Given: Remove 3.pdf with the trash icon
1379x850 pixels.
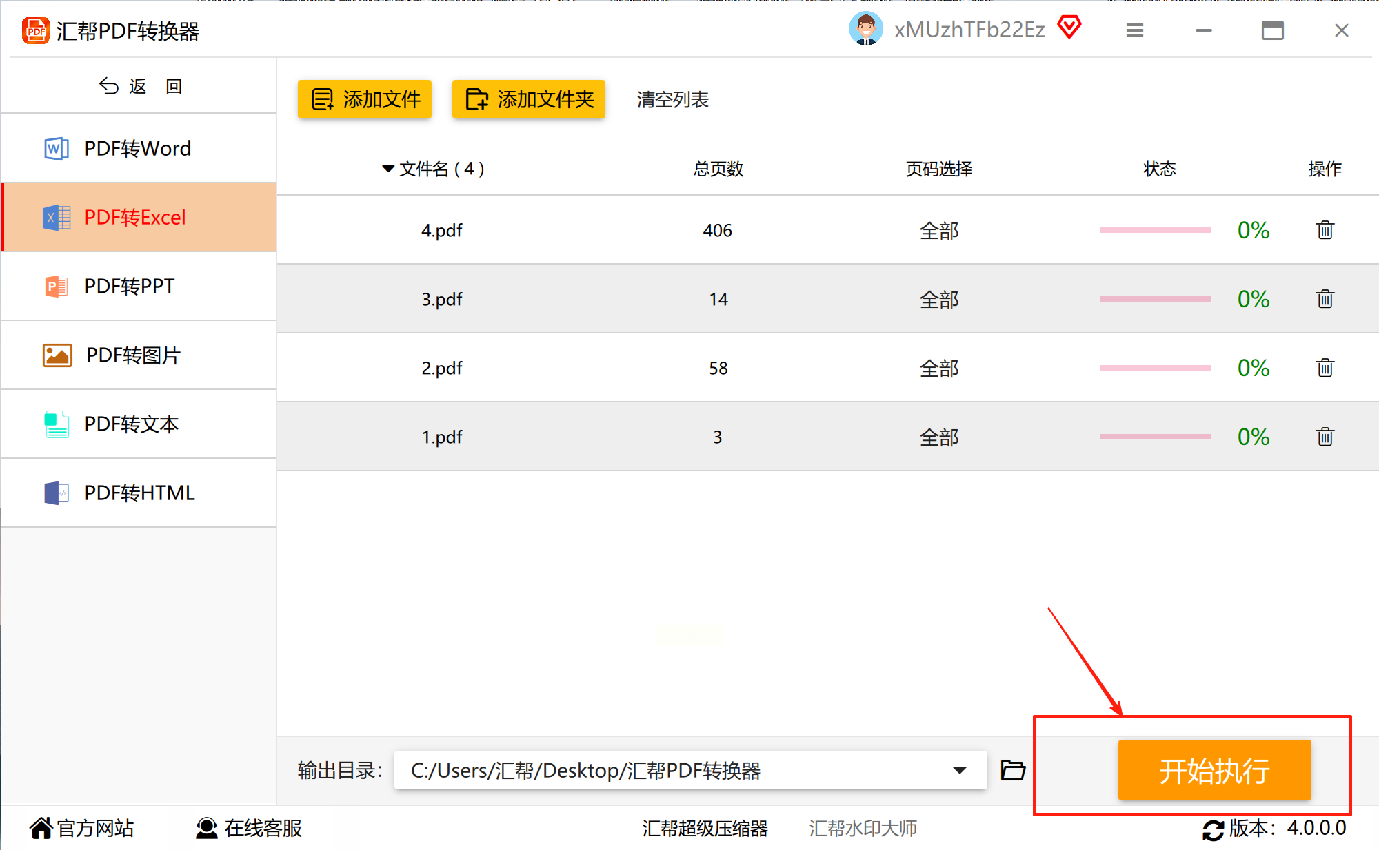Looking at the screenshot, I should point(1325,299).
